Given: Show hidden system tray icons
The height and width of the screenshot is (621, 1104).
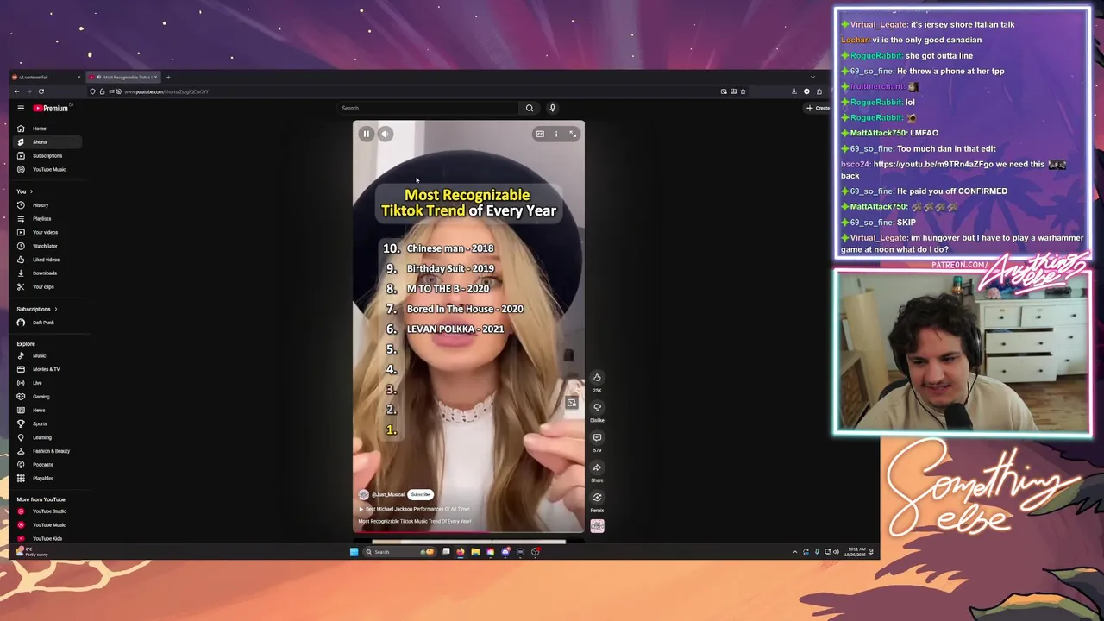Looking at the screenshot, I should pos(795,552).
